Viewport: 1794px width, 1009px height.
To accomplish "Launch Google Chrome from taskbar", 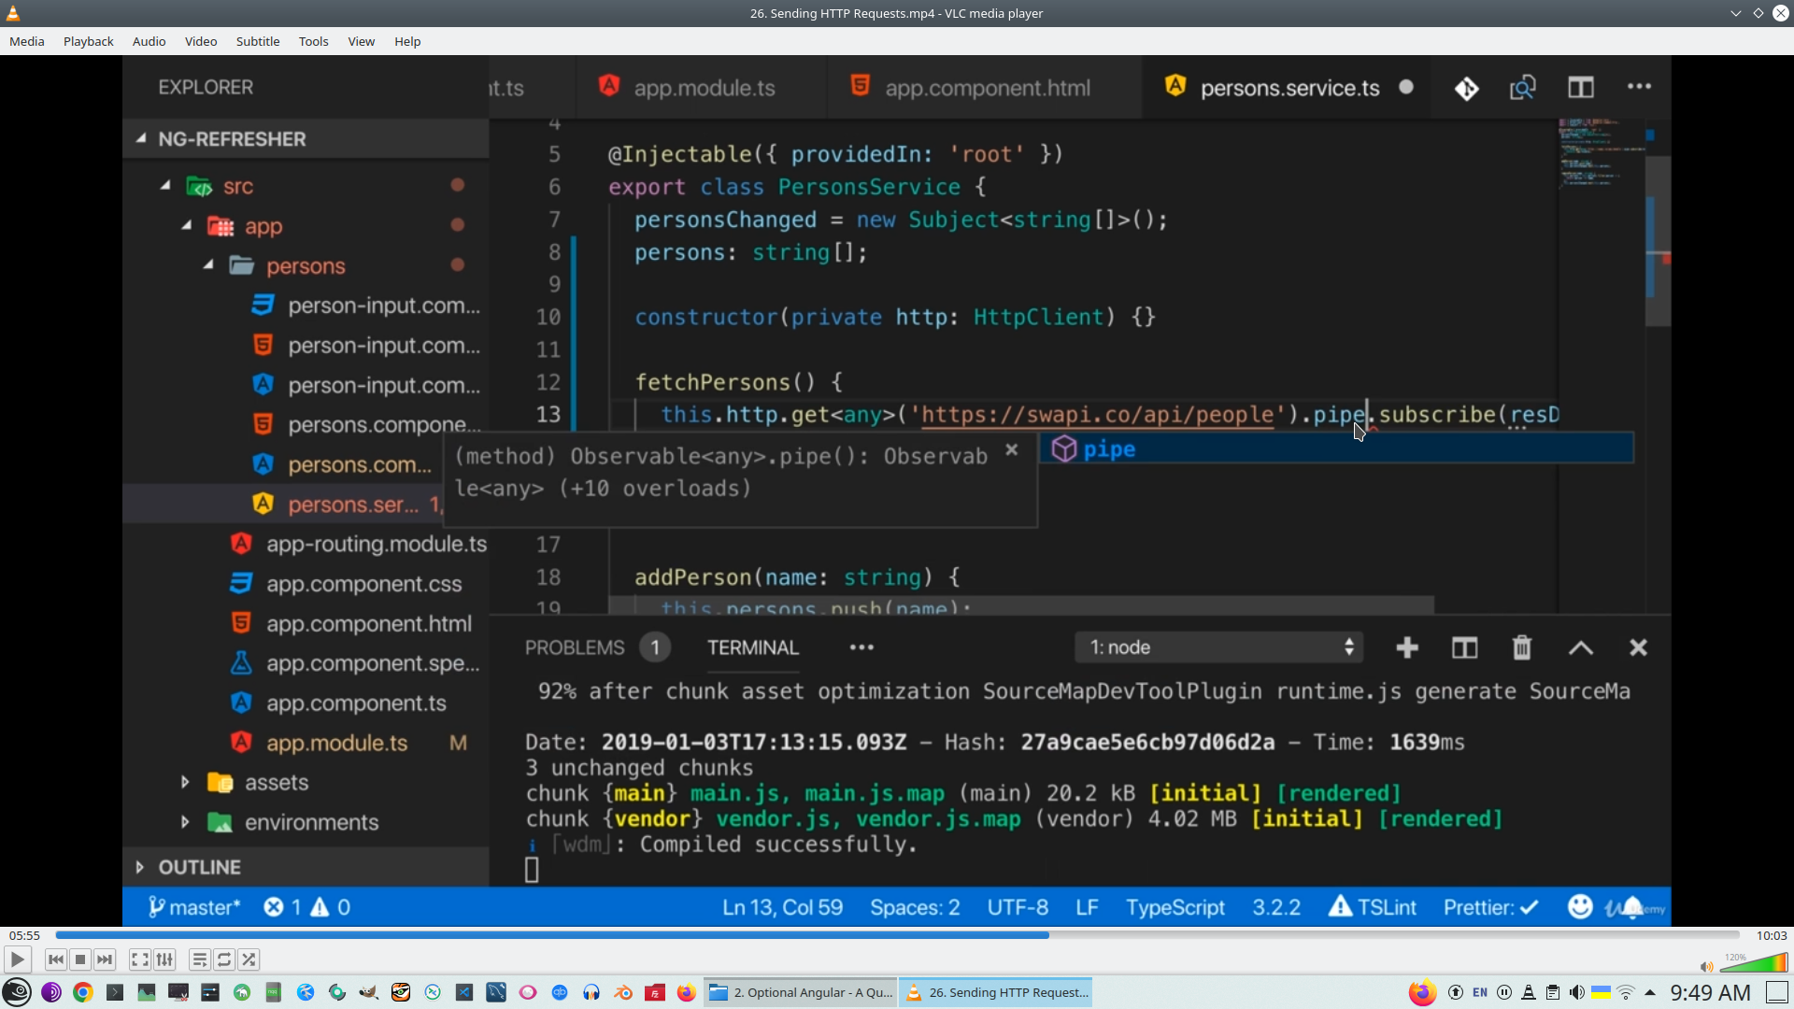I will click(83, 992).
